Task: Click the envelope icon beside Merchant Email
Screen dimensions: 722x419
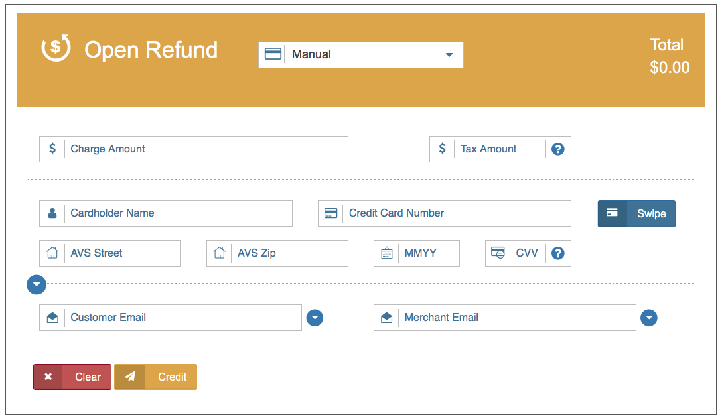Action: point(388,317)
